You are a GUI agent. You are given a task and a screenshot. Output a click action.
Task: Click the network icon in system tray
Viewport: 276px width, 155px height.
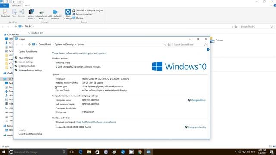pyautogui.click(x=244, y=152)
